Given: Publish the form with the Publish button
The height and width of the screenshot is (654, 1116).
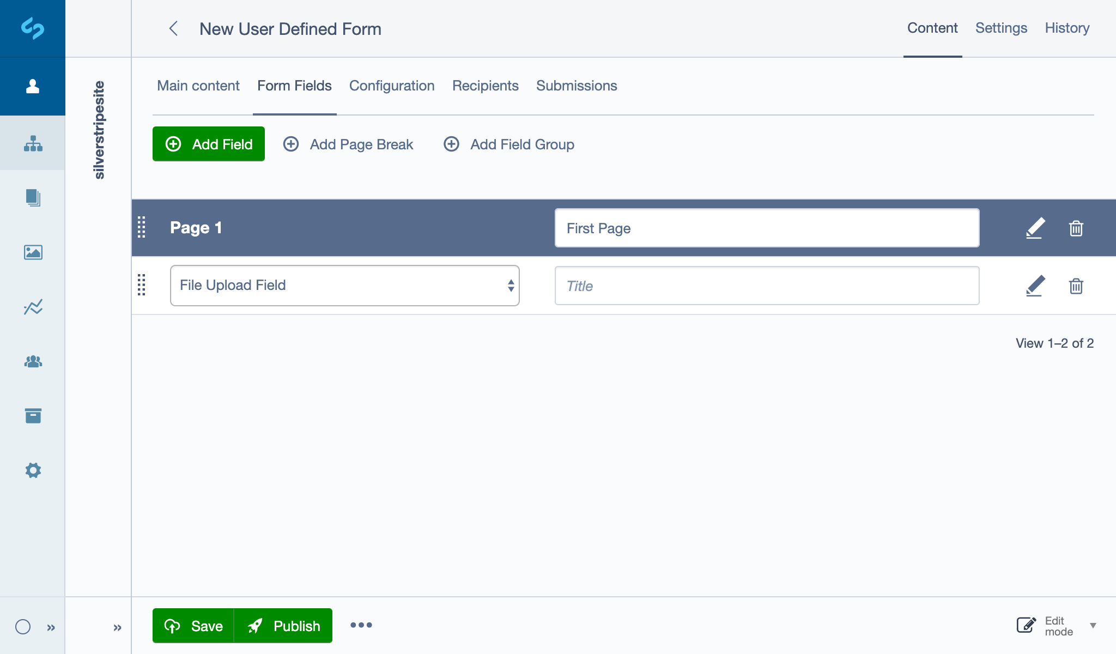Looking at the screenshot, I should click(284, 626).
